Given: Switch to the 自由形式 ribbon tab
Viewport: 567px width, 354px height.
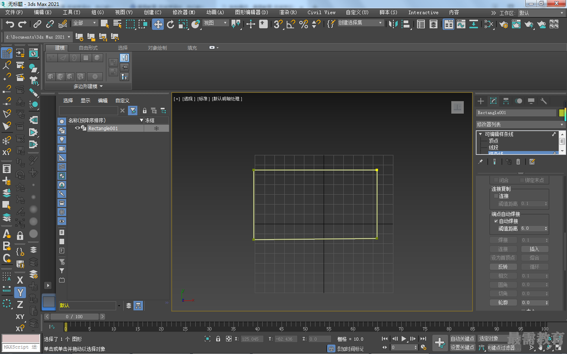Looking at the screenshot, I should click(88, 48).
